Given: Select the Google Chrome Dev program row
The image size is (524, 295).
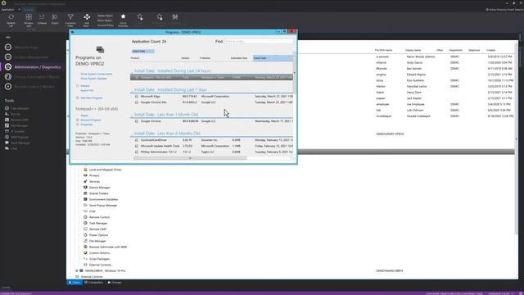Looking at the screenshot, I should point(211,102).
